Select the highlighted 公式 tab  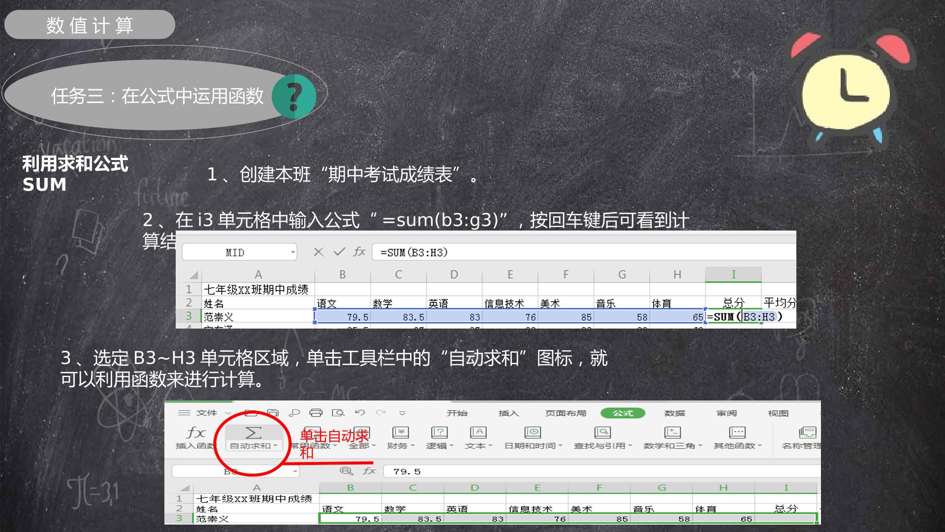[x=623, y=413]
